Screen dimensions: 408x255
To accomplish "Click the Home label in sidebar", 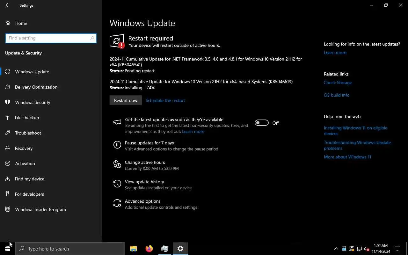I will 21,23.
